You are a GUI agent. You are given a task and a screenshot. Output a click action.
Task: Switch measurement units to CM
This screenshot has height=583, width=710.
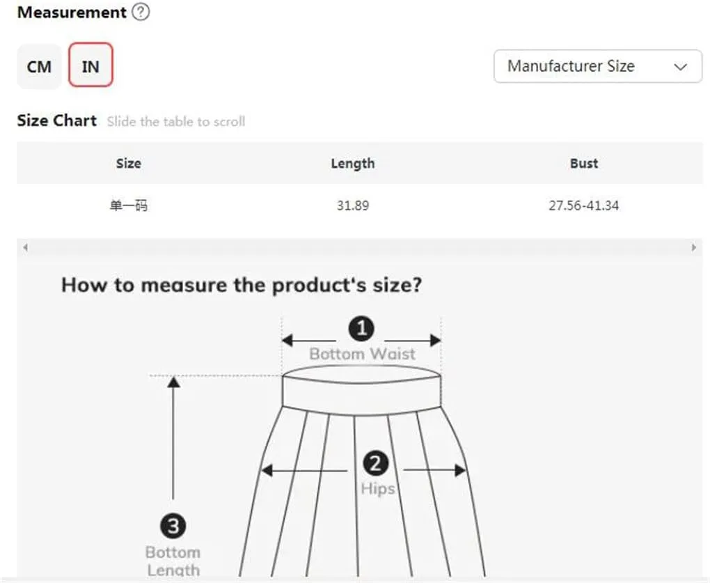pyautogui.click(x=39, y=67)
